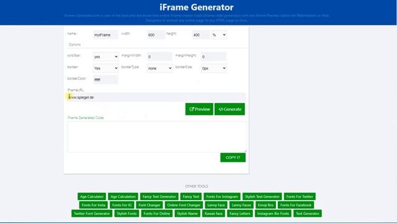Open the Lenny Faces tool

tap(241, 205)
